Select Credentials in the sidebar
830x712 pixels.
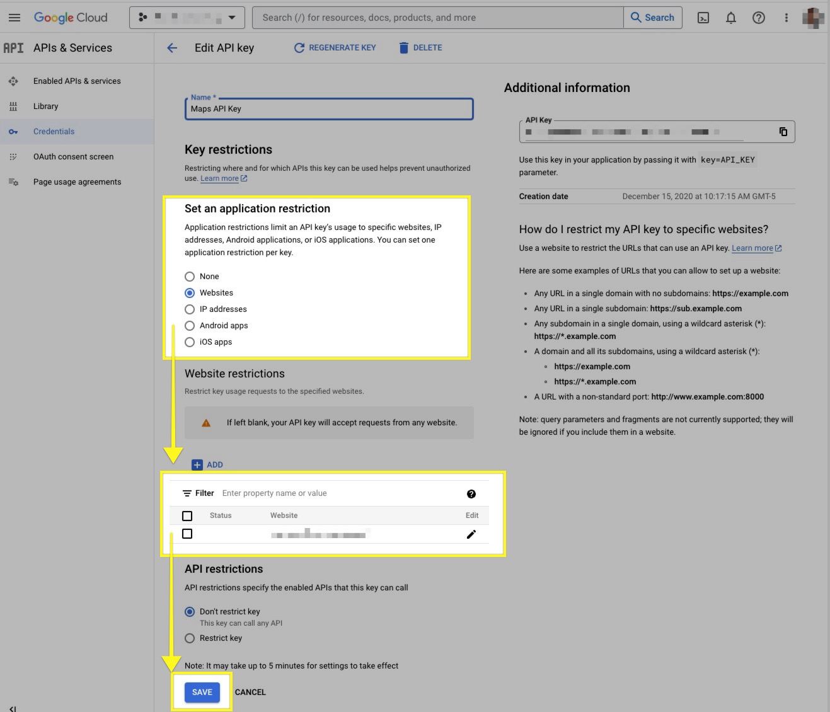click(x=54, y=132)
